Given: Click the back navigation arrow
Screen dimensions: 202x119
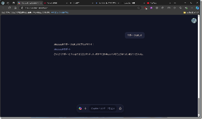Looking at the screenshot, I should pyautogui.click(x=3, y=8).
